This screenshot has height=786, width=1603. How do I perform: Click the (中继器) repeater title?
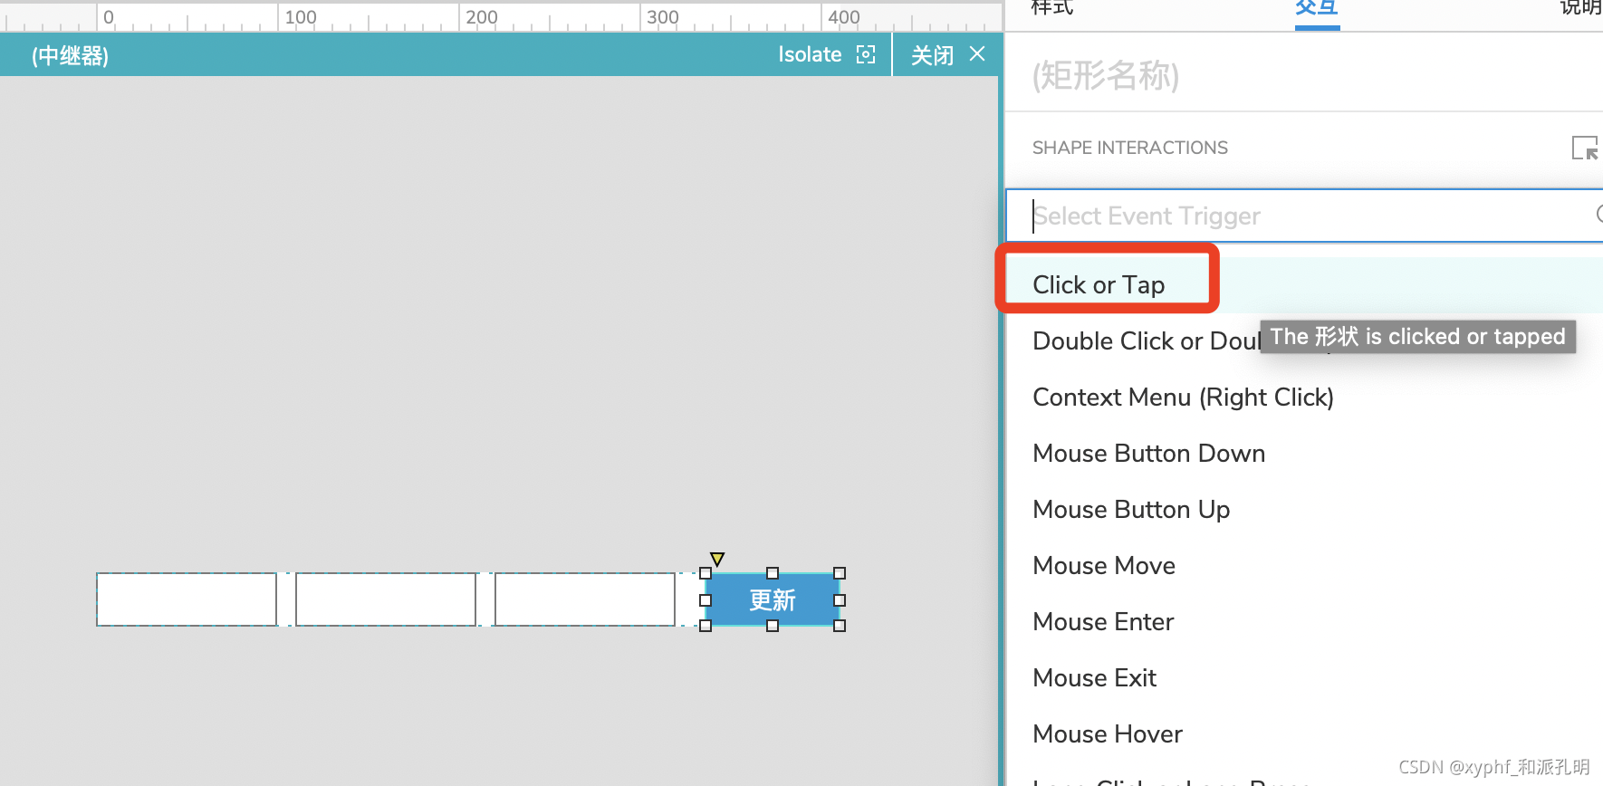[70, 56]
